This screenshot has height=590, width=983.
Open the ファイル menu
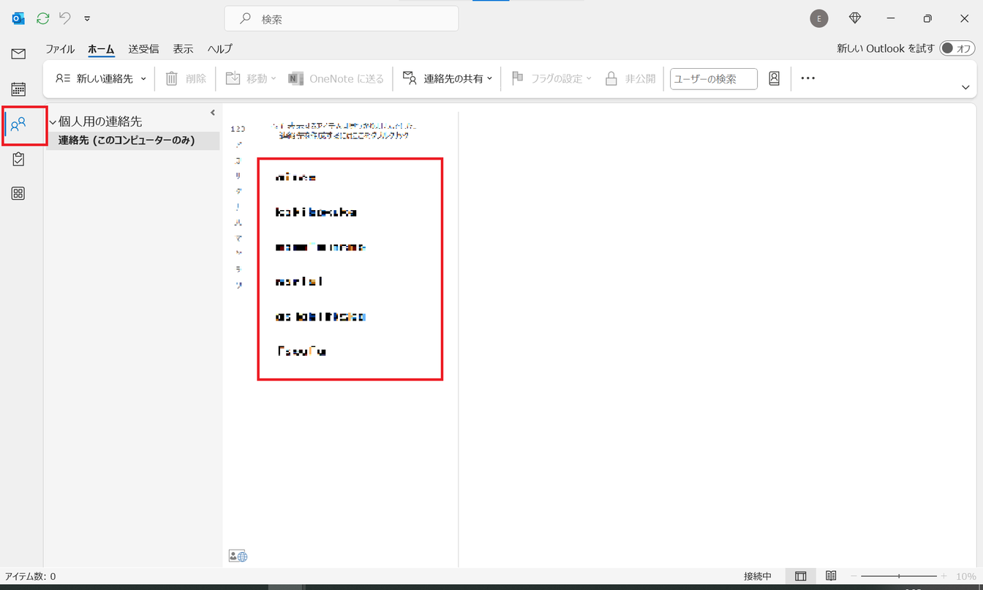click(x=60, y=49)
